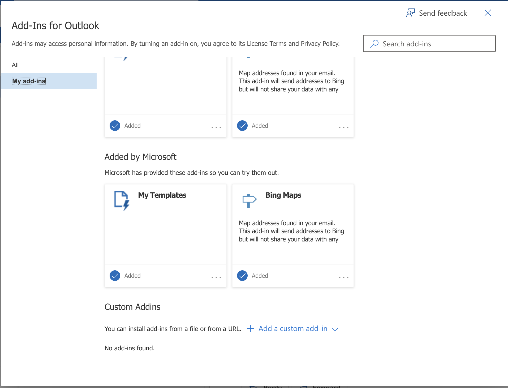Image resolution: width=508 pixels, height=388 pixels.
Task: Click the lower Bing Maps description text
Action: click(291, 231)
